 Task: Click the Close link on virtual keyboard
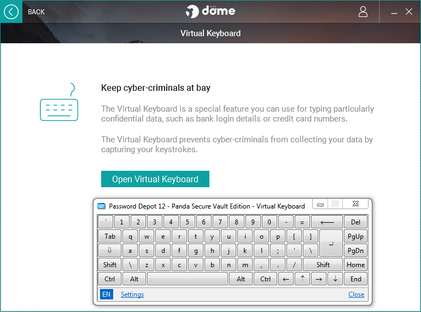[x=356, y=294]
